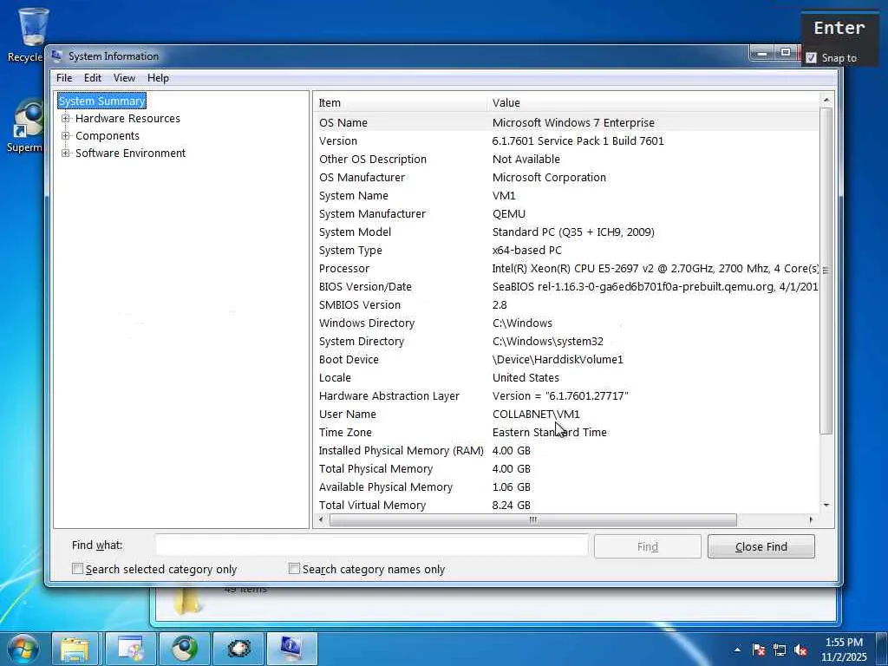
Task: Select the OS Name row
Action: (x=566, y=122)
